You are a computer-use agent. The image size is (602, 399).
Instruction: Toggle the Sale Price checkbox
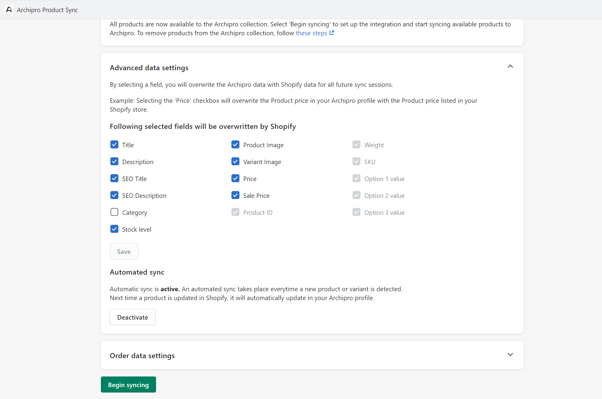click(235, 195)
